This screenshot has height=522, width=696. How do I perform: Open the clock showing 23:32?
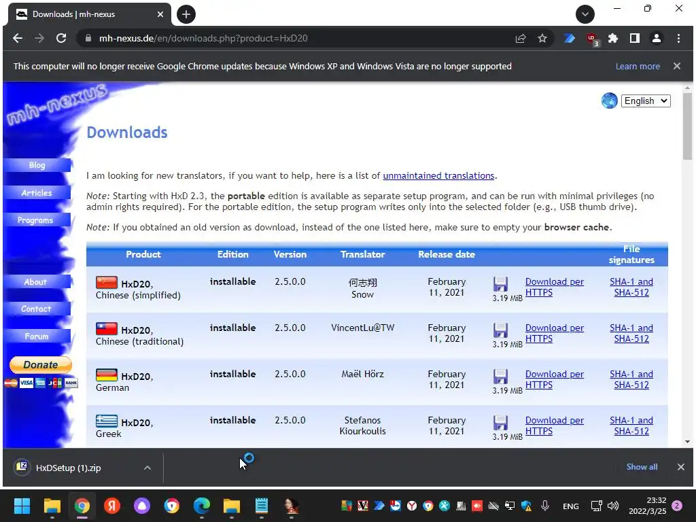coord(648,506)
